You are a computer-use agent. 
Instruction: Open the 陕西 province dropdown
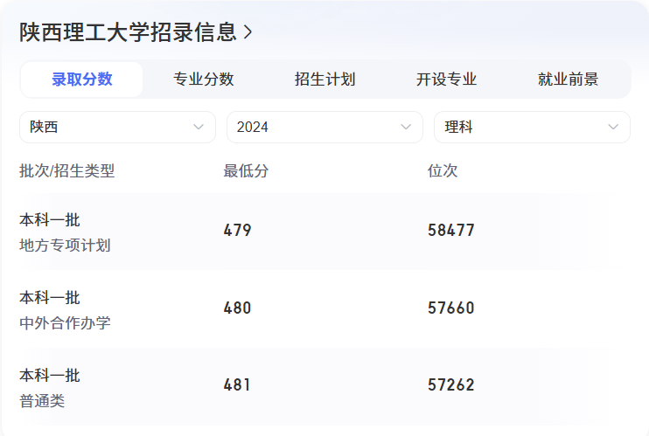tap(117, 127)
